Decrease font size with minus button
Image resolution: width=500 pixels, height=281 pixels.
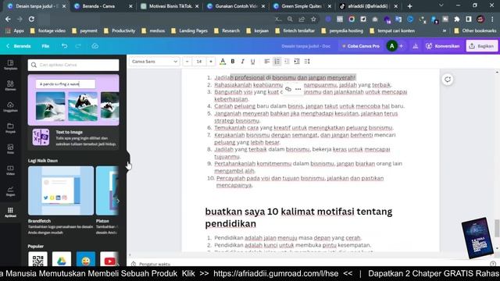coord(187,61)
